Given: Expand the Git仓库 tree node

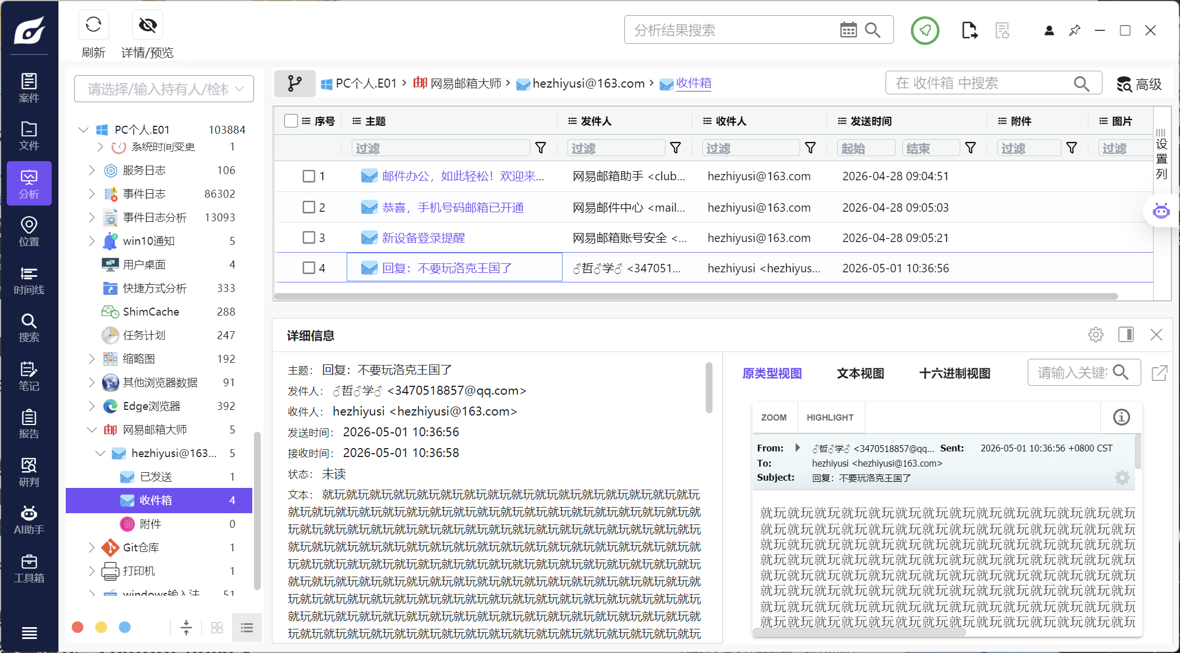Looking at the screenshot, I should 92,547.
